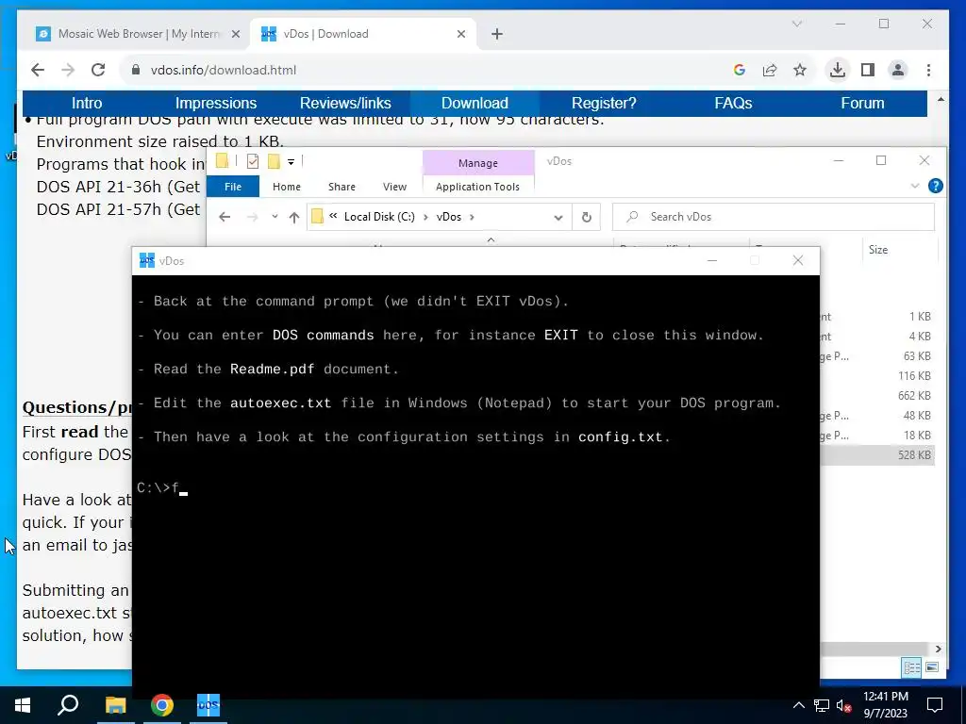The image size is (966, 724).
Task: Open a new Chrome tab
Action: 497,34
